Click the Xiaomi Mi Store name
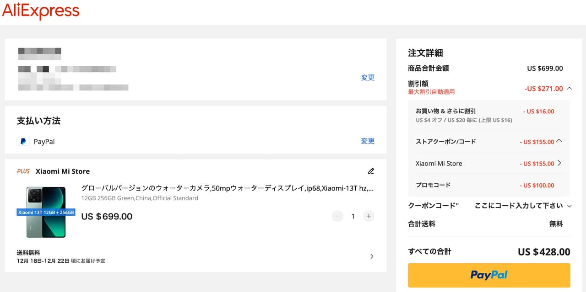The width and height of the screenshot is (586, 292). 63,171
